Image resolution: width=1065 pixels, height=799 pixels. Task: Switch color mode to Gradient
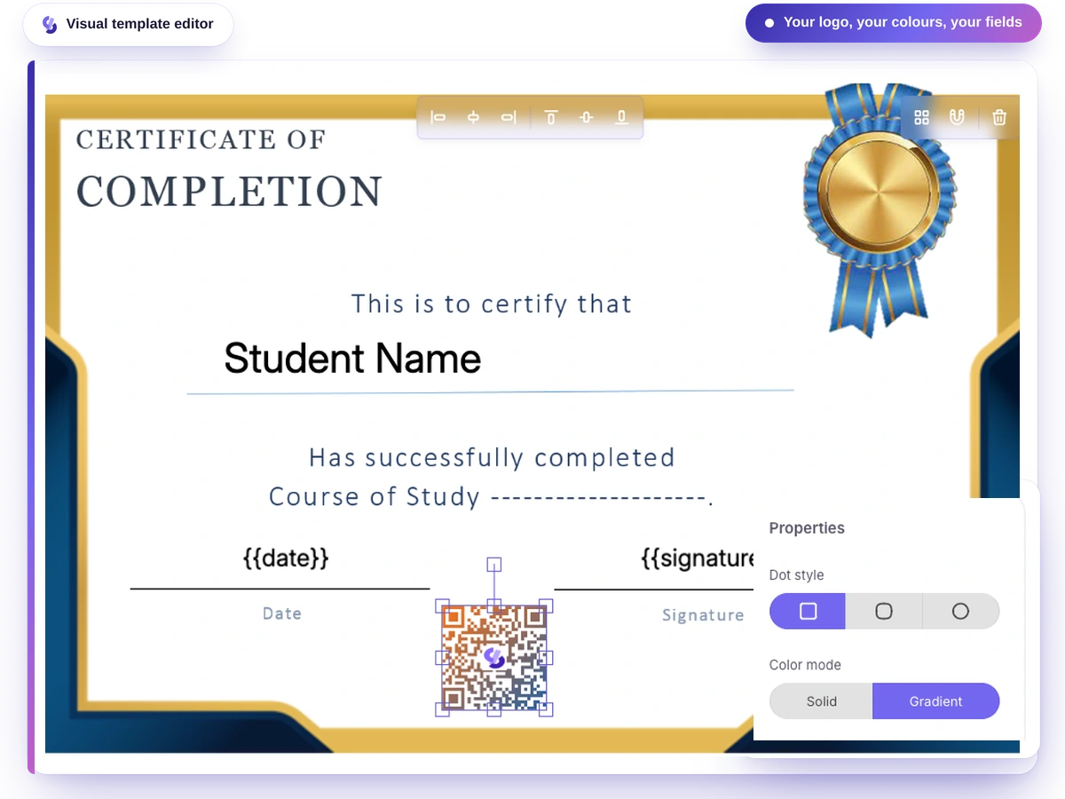[x=936, y=701]
